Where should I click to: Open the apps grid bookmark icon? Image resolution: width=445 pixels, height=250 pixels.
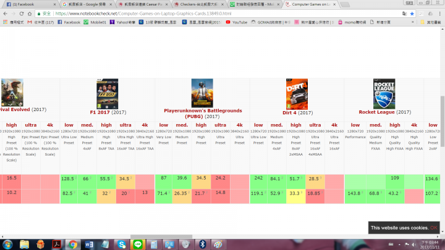click(5, 22)
